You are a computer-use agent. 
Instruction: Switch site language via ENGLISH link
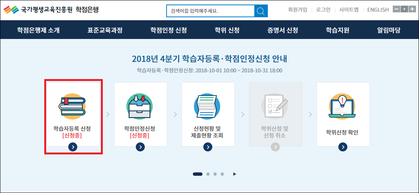click(378, 10)
